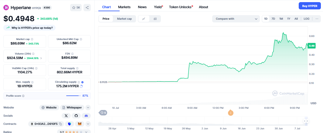Open the Yield tab
The width and height of the screenshot is (323, 133).
click(x=158, y=7)
